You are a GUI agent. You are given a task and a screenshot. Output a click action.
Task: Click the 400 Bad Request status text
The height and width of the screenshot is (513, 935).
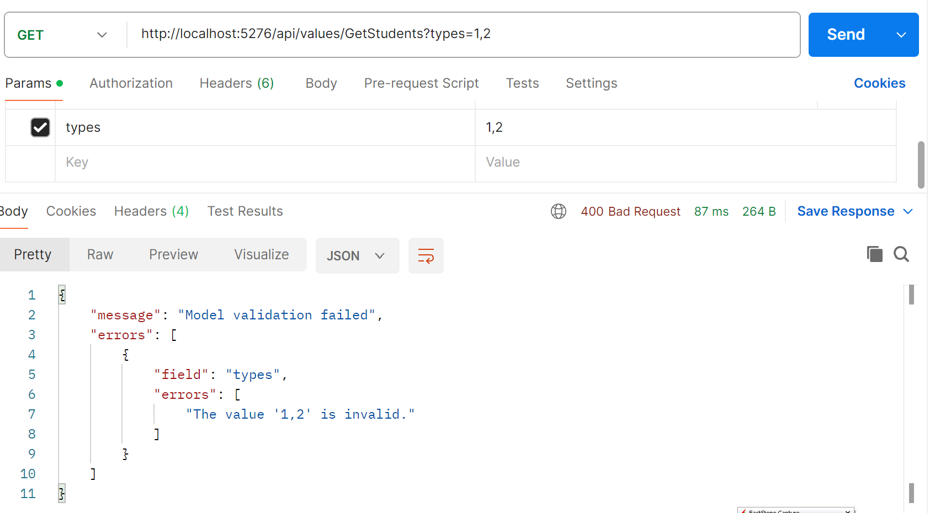pyautogui.click(x=630, y=211)
